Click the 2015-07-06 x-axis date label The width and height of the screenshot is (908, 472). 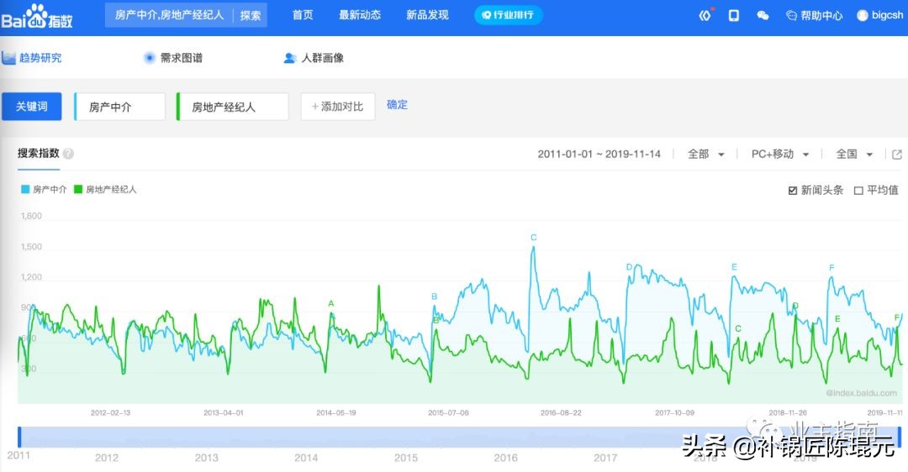coord(448,412)
